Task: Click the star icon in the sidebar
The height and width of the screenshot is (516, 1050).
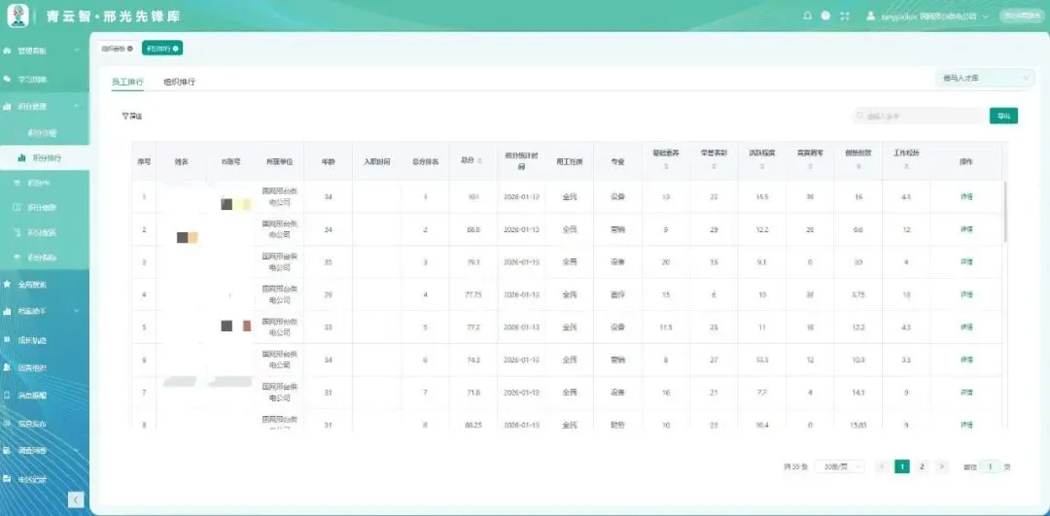Action: 7,284
